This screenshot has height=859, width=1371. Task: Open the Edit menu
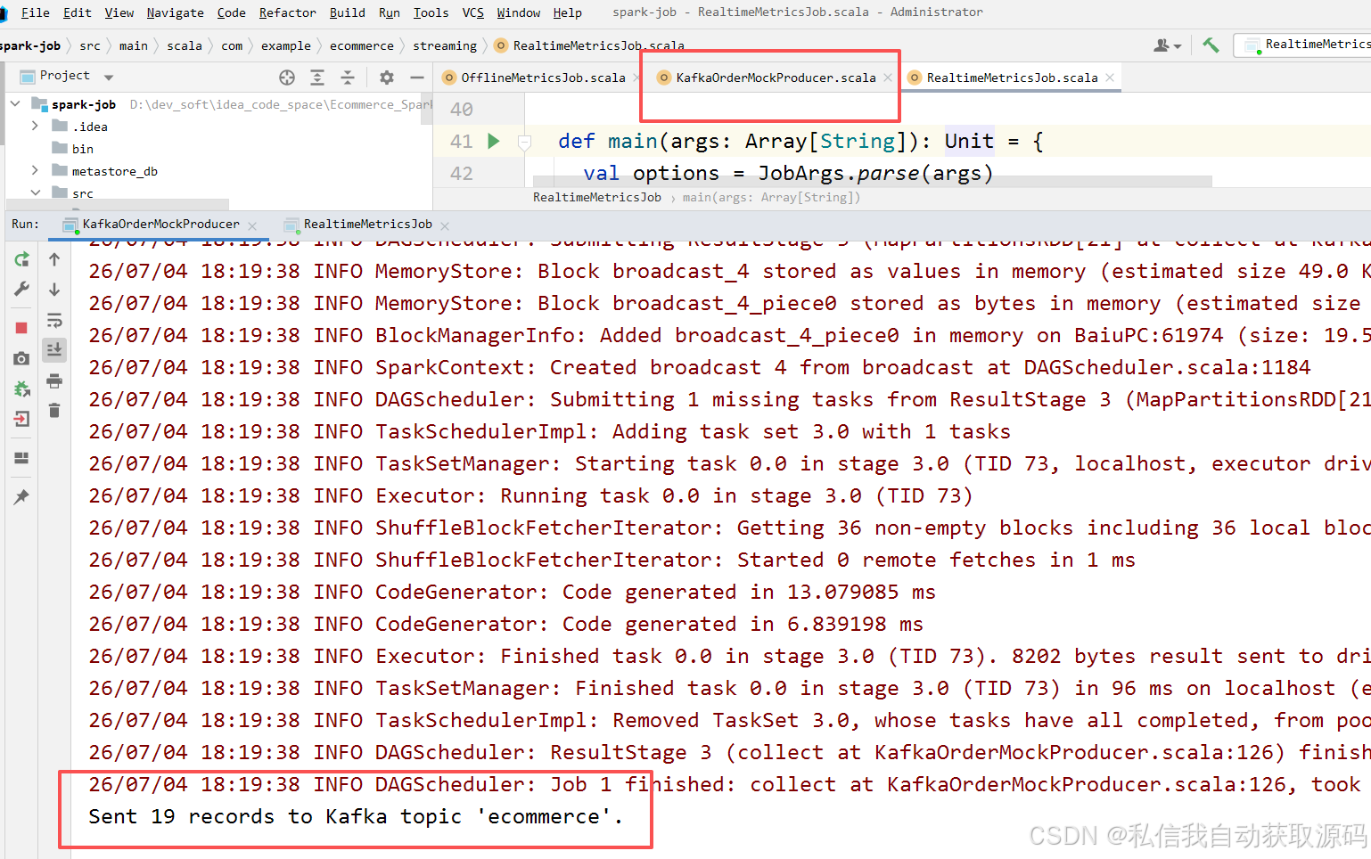click(x=78, y=12)
